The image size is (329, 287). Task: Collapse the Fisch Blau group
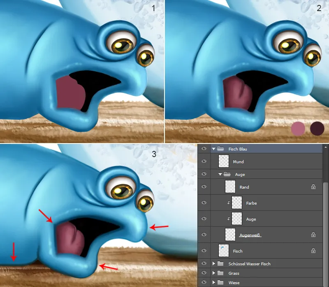pos(213,149)
